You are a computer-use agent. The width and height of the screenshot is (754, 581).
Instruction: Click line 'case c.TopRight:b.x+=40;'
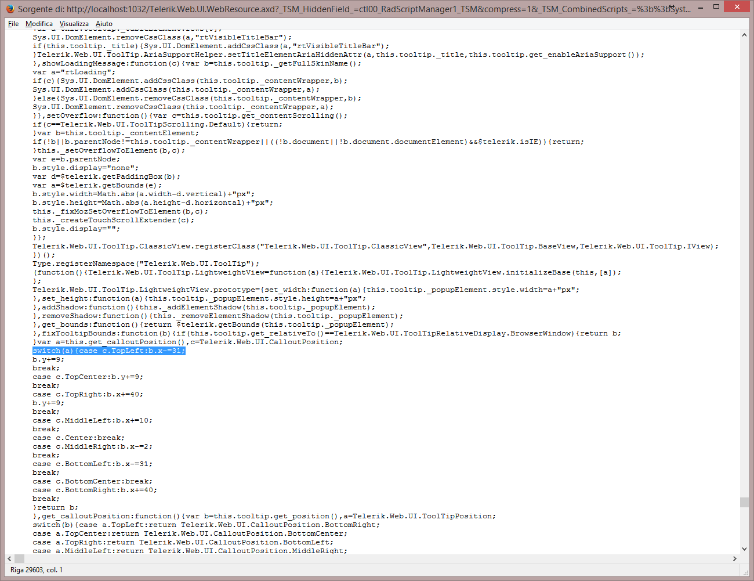pyautogui.click(x=88, y=395)
